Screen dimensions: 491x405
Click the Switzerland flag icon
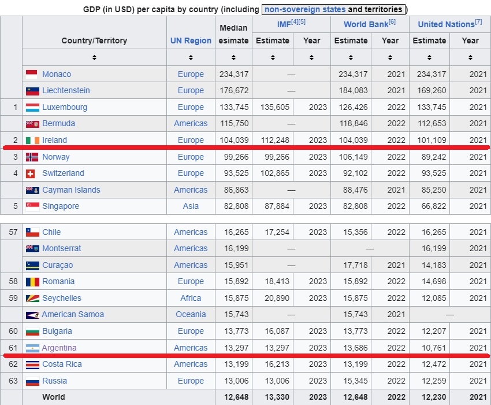tap(31, 174)
